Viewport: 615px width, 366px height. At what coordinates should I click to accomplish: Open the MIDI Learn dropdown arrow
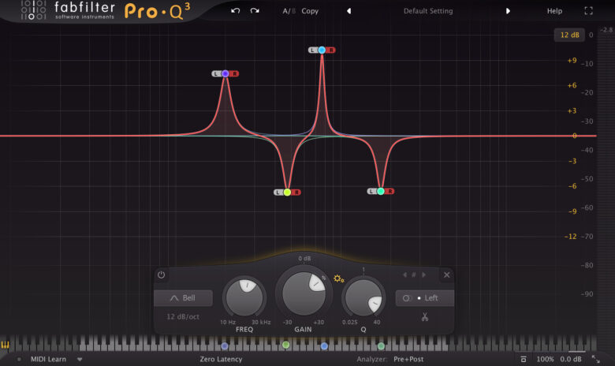[x=80, y=360]
